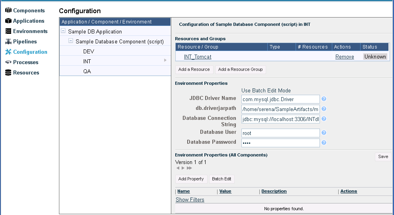Viewport: 394px width, 215px height.
Task: Click help icon beside Database Password
Action: (x=324, y=143)
